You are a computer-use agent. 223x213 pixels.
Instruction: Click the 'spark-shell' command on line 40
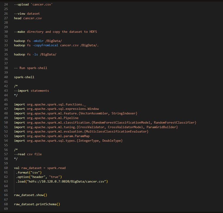pos(24,77)
